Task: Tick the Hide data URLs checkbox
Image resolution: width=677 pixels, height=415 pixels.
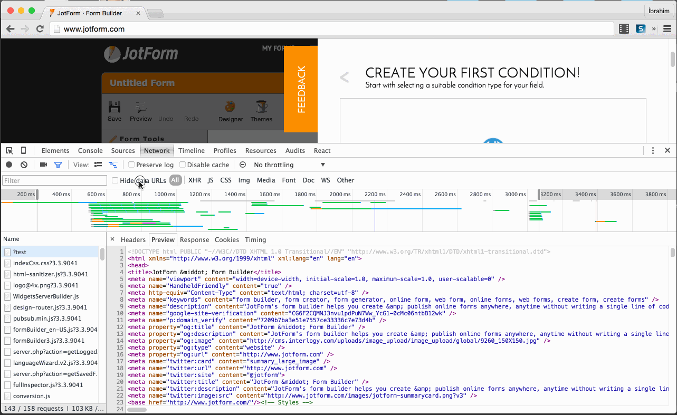Action: [x=115, y=180]
